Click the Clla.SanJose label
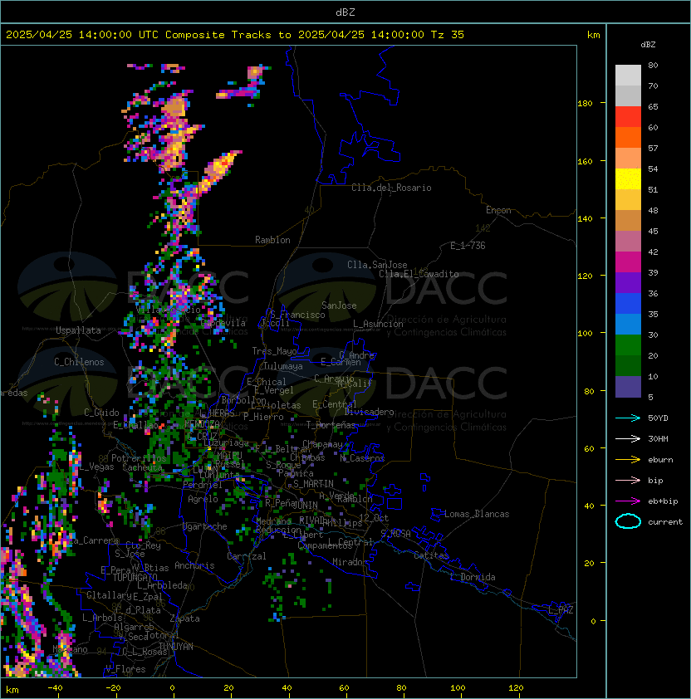The image size is (691, 699). tap(377, 265)
